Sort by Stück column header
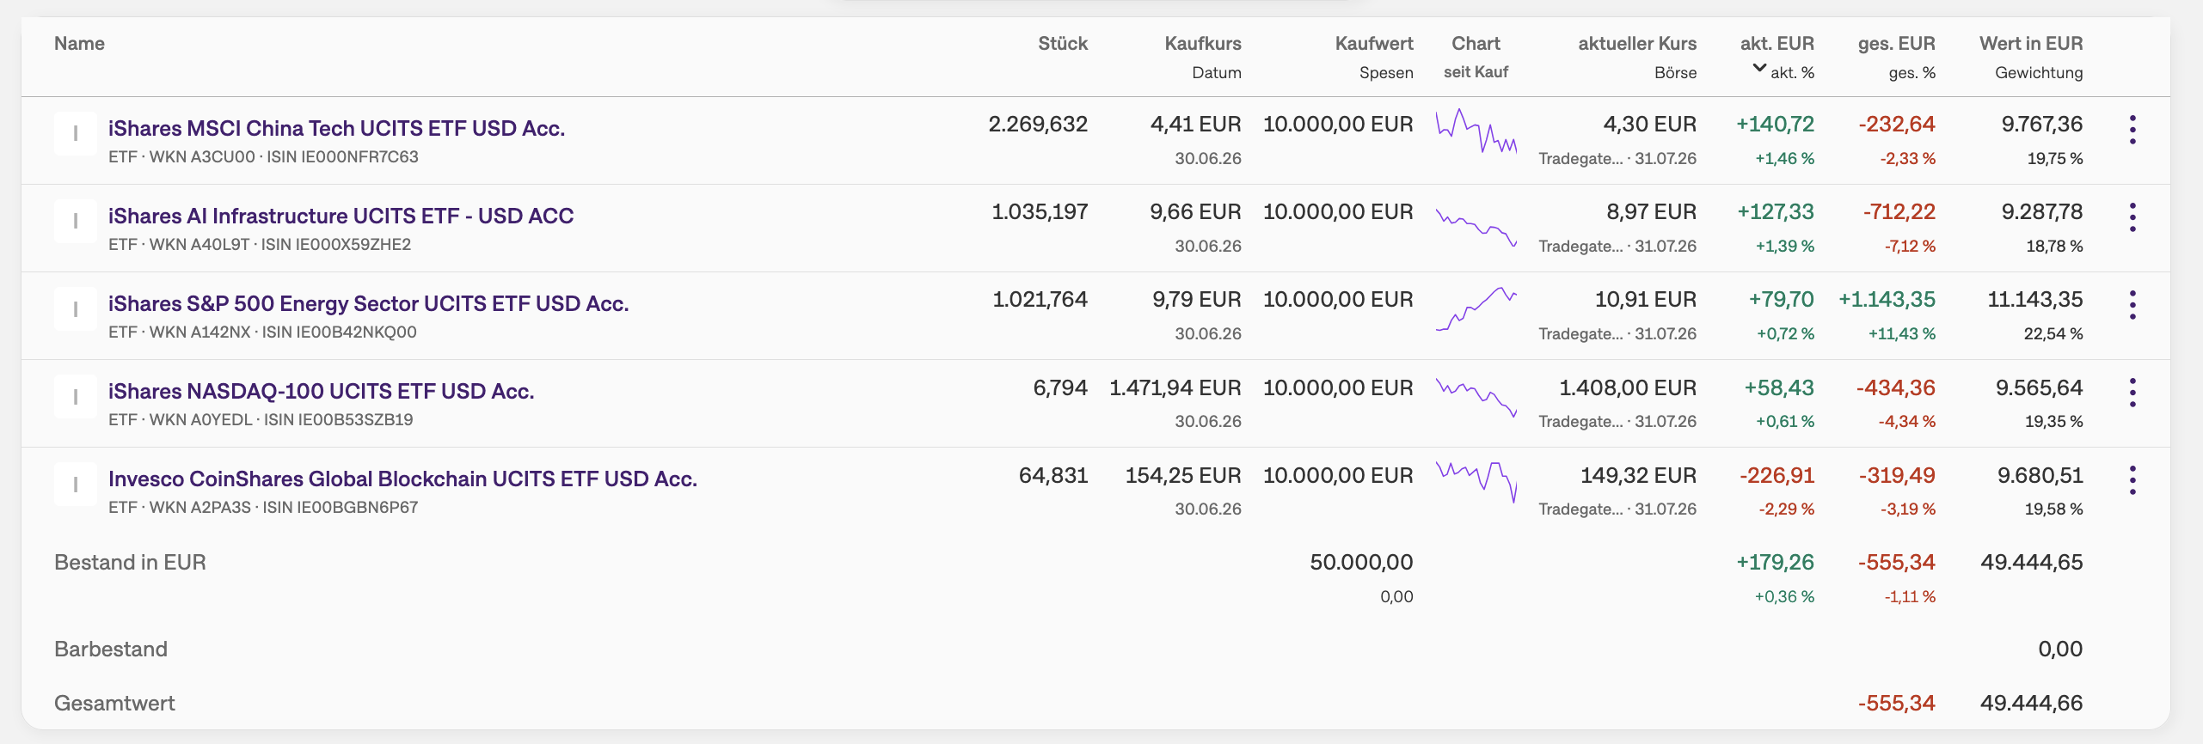This screenshot has width=2203, height=744. pos(1063,43)
